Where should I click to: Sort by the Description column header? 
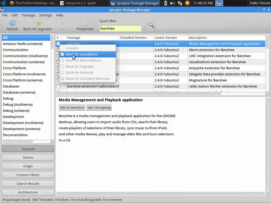[226, 38]
